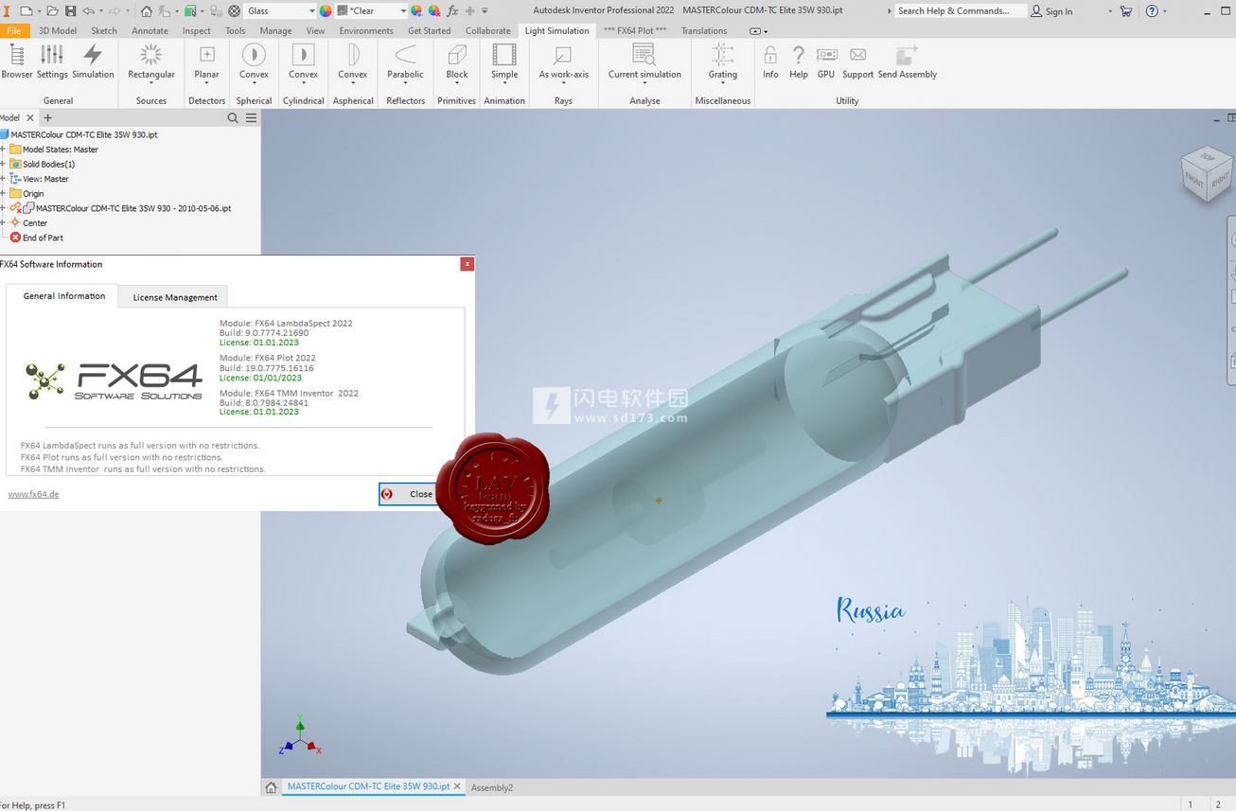Switch to the Assembly2 document tab
This screenshot has width=1236, height=811.
click(x=491, y=787)
